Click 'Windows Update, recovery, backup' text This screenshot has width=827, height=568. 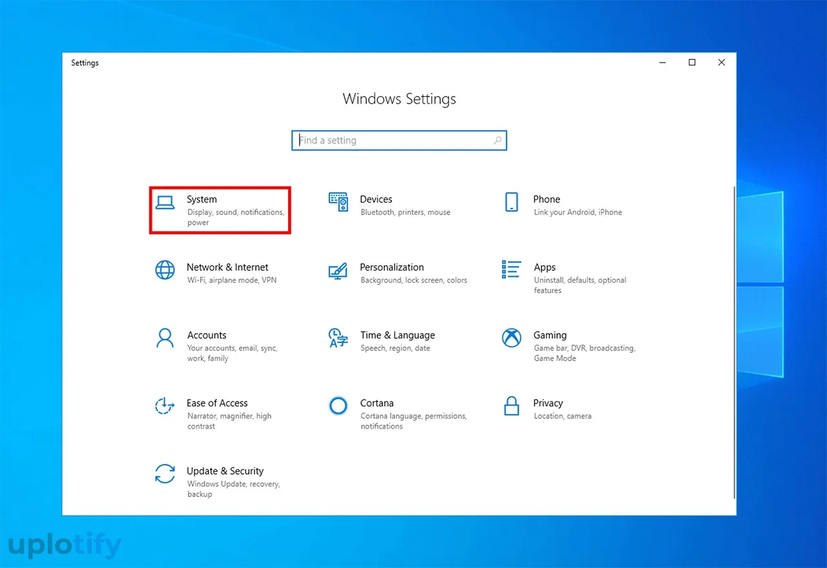pyautogui.click(x=233, y=489)
